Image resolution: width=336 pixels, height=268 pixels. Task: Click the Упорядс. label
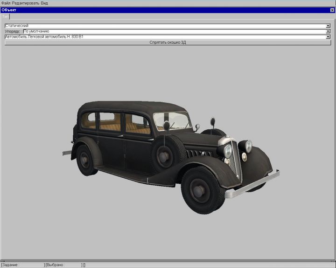[x=13, y=31]
